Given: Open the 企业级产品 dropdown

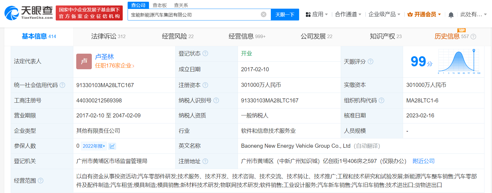Looking at the screenshot, I should tap(384, 14).
